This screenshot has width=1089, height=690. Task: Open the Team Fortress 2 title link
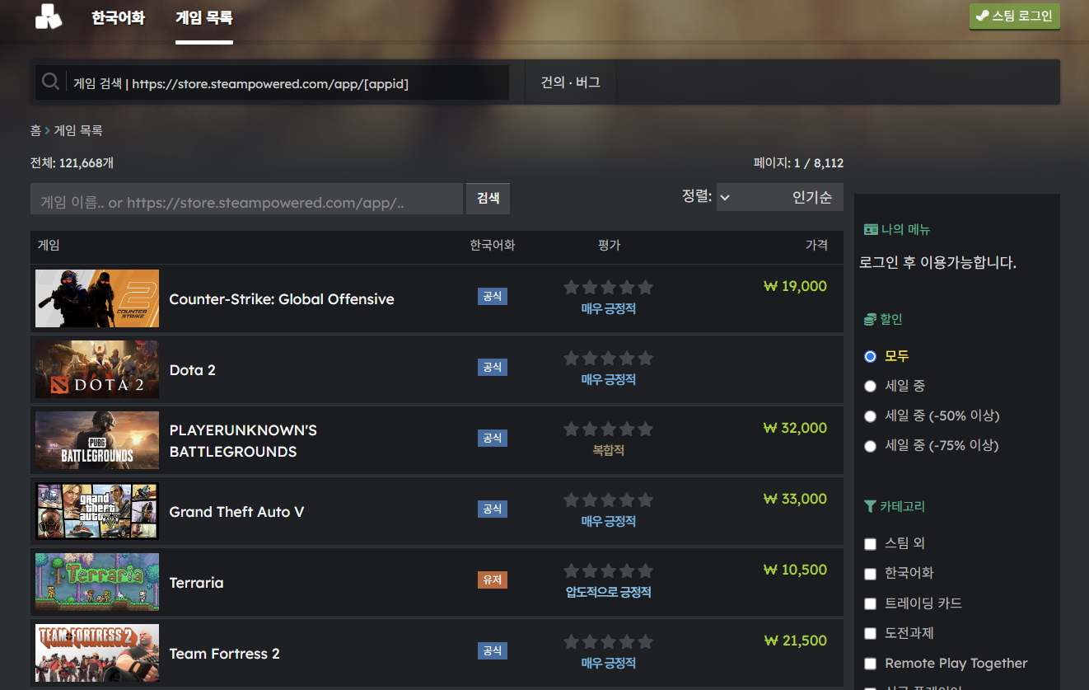[224, 654]
